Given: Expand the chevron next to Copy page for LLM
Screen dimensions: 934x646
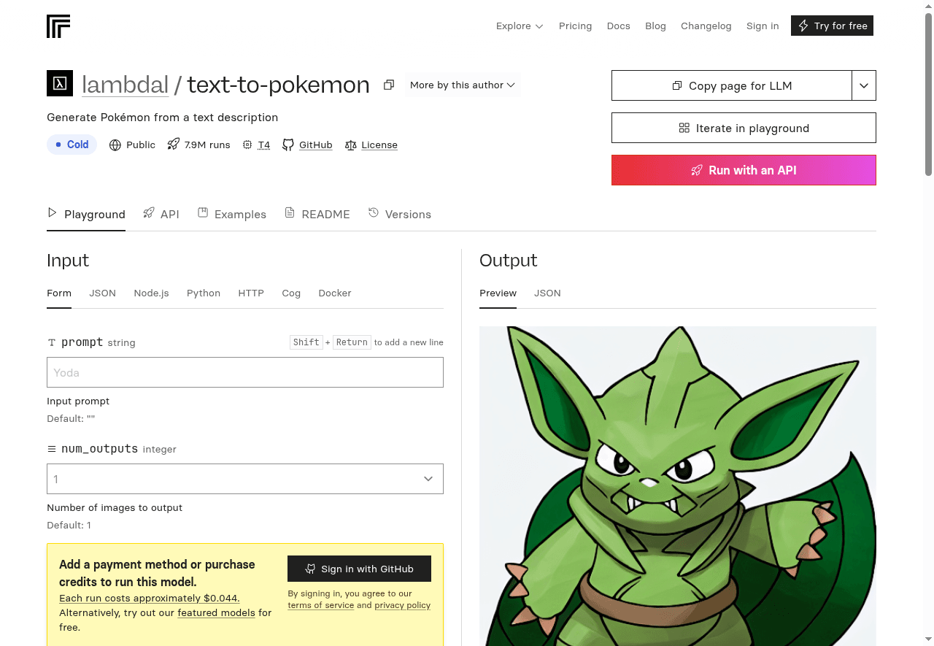Looking at the screenshot, I should (864, 85).
